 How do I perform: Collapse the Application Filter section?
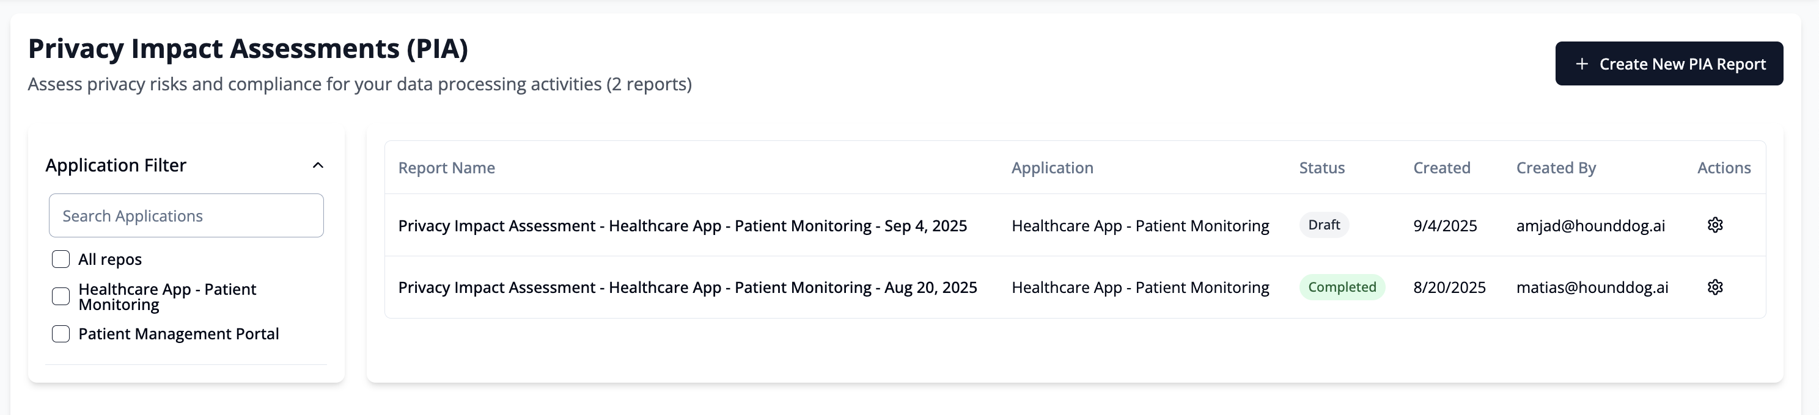coord(318,165)
